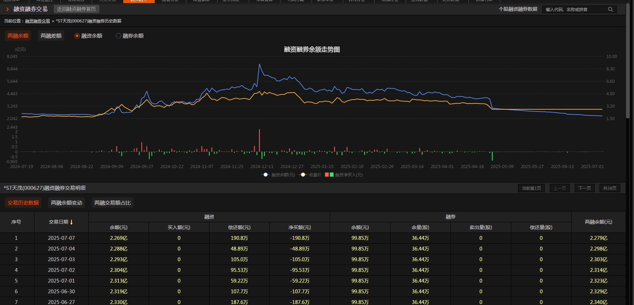Click the 95.53万 repayment amount value
This screenshot has width=634, height=305.
click(239, 270)
